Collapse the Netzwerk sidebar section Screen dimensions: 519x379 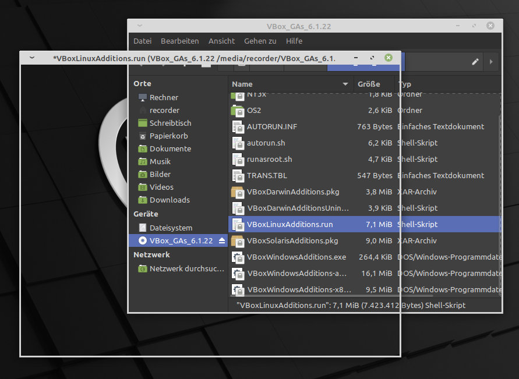(x=151, y=254)
